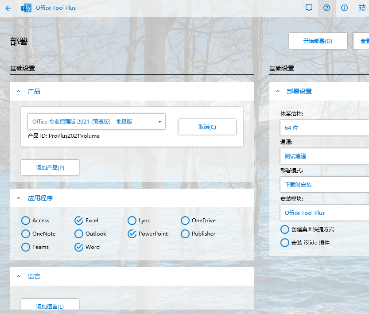
Task: Open the 部署模式 下载时安装 dropdown
Action: click(x=325, y=184)
